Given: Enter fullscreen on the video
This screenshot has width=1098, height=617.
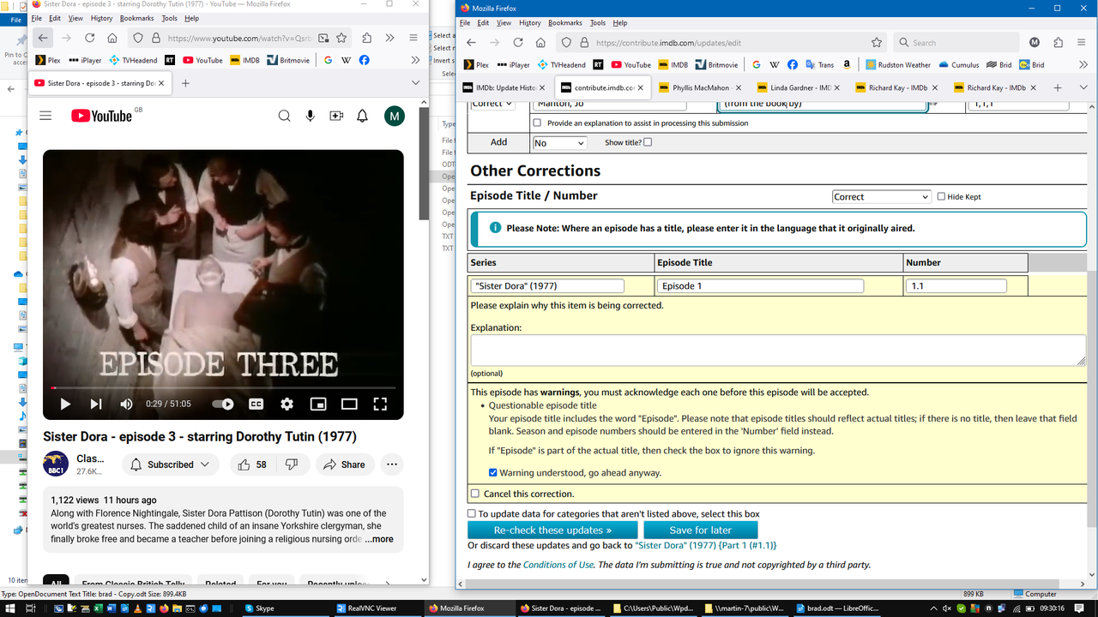Looking at the screenshot, I should coord(380,404).
